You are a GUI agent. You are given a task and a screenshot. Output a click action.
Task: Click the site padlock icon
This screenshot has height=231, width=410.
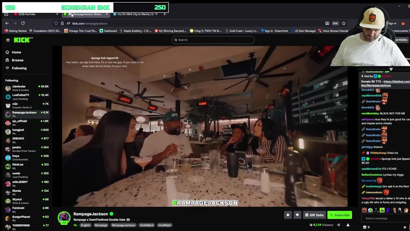62,23
